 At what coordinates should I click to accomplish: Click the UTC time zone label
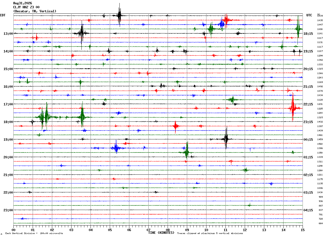(x=309, y=15)
